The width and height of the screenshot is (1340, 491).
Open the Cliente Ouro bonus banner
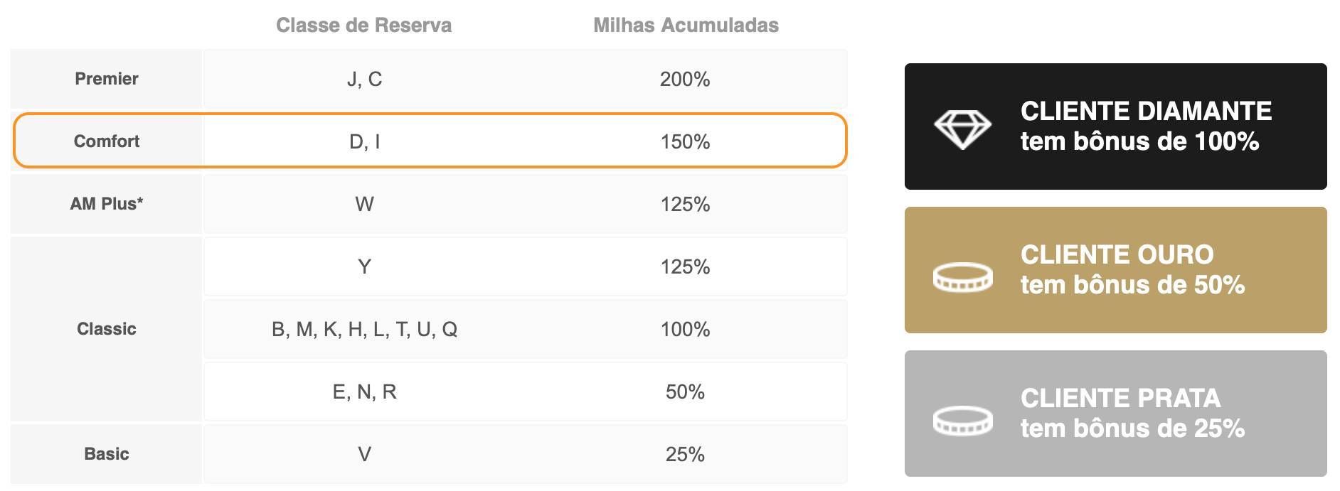(x=1115, y=270)
